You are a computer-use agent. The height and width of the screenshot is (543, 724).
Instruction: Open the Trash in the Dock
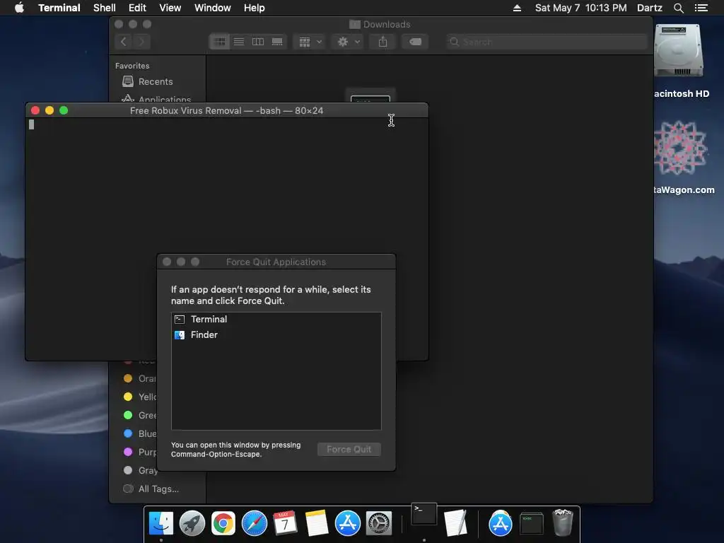pyautogui.click(x=562, y=522)
